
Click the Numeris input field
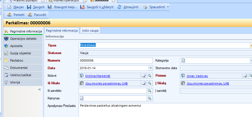point(115,60)
